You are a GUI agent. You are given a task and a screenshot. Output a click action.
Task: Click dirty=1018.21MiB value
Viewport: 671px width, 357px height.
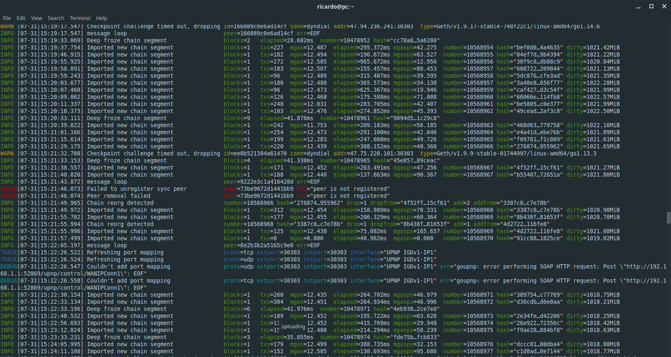(593, 302)
